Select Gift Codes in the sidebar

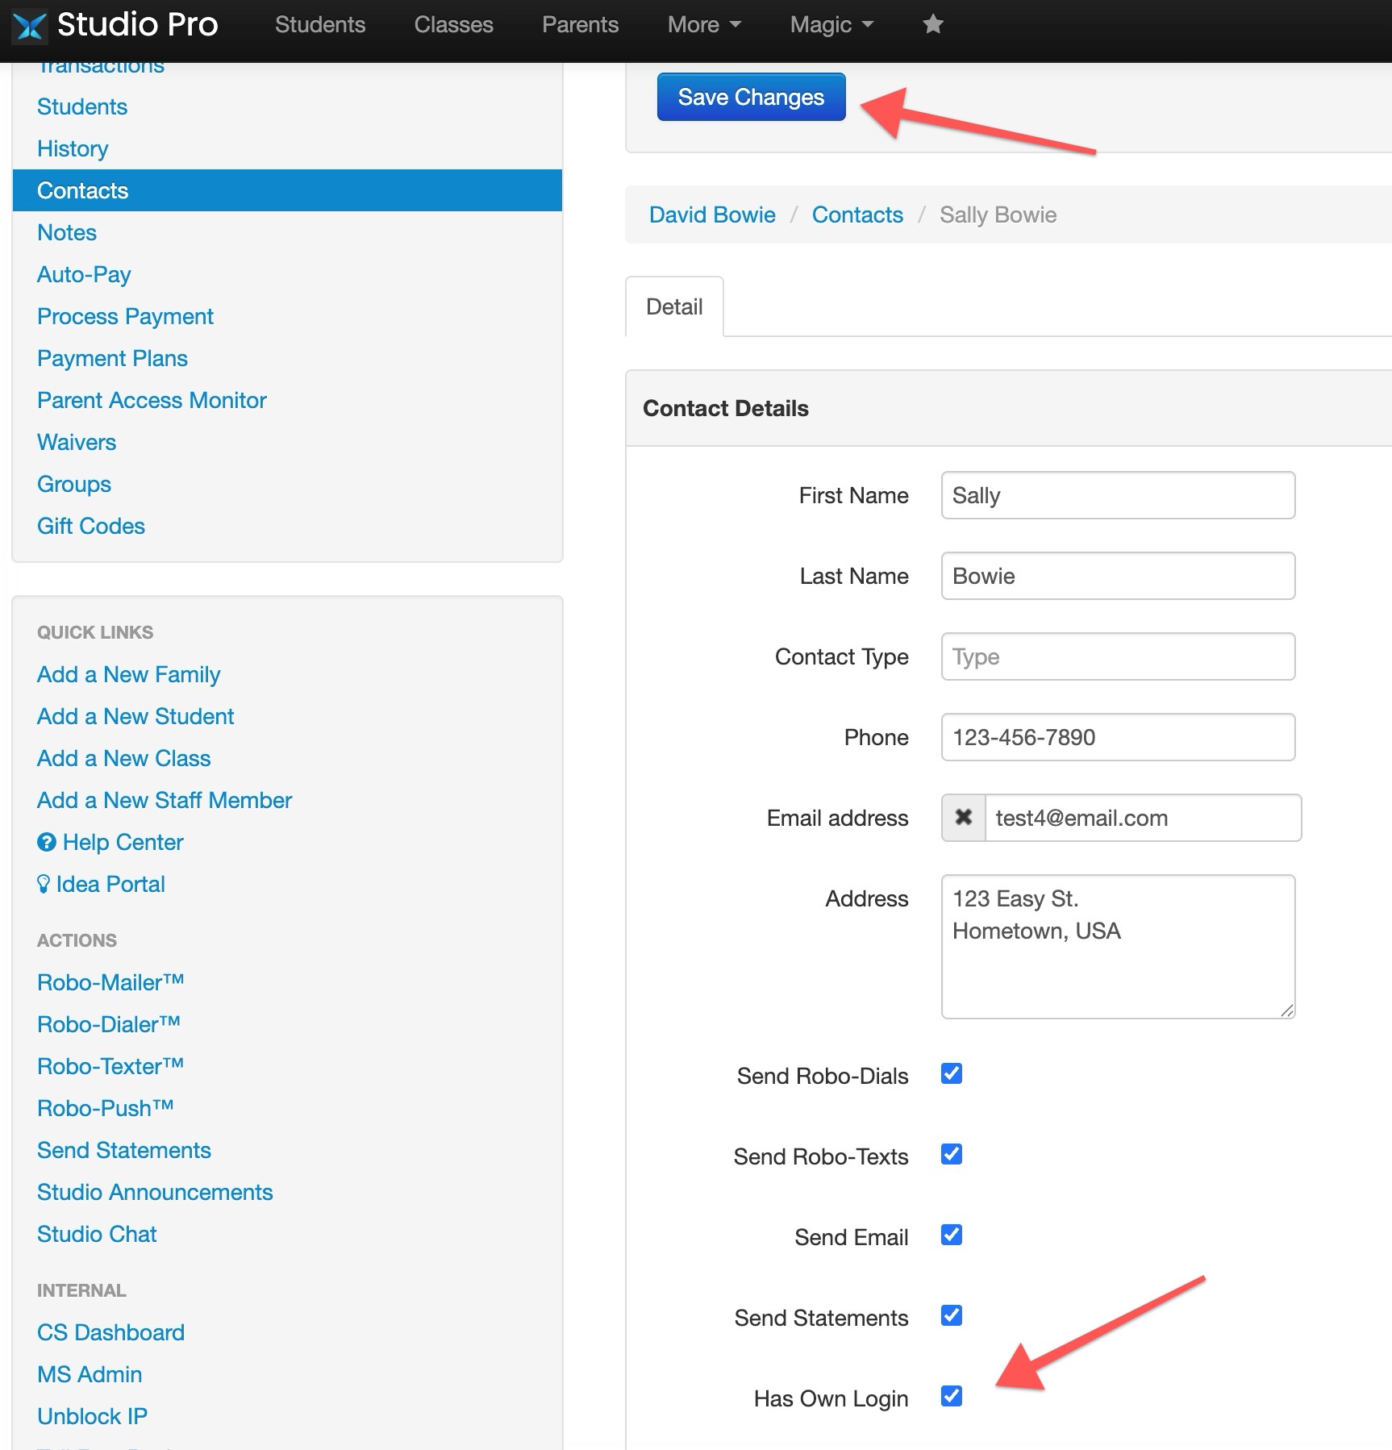click(x=90, y=525)
